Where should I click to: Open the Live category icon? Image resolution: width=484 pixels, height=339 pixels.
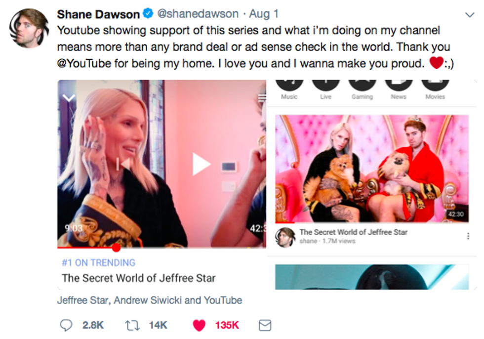click(325, 90)
